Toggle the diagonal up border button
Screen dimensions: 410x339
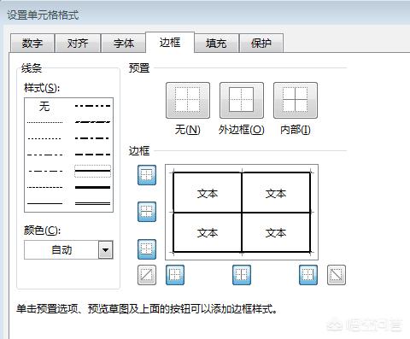click(147, 275)
